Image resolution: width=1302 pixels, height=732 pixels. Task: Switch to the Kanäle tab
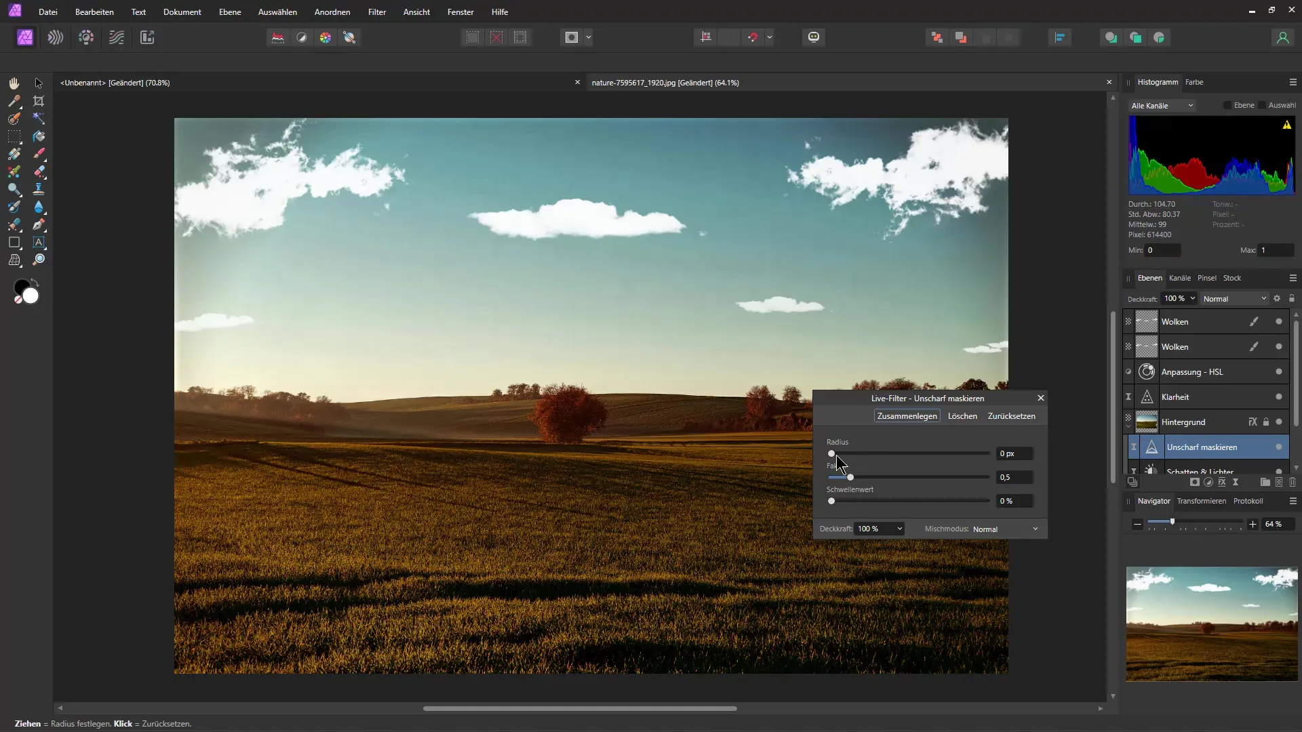click(1180, 278)
